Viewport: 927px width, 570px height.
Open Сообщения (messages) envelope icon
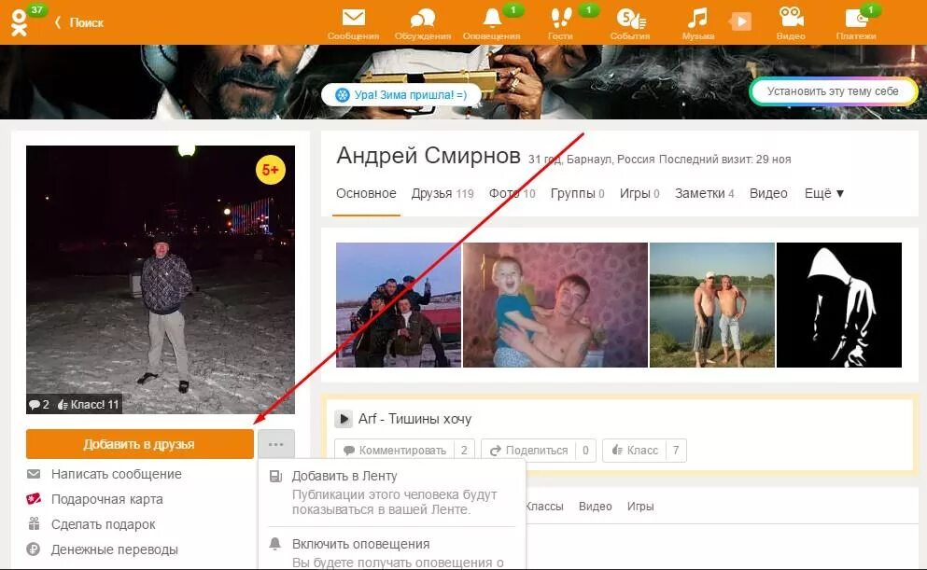[354, 18]
